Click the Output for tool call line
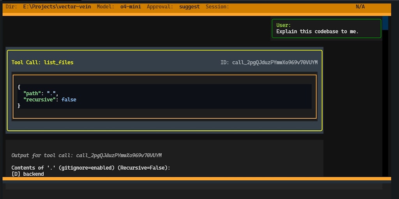 pyautogui.click(x=87, y=155)
